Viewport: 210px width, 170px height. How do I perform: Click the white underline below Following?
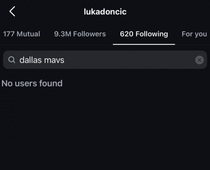coord(144,44)
